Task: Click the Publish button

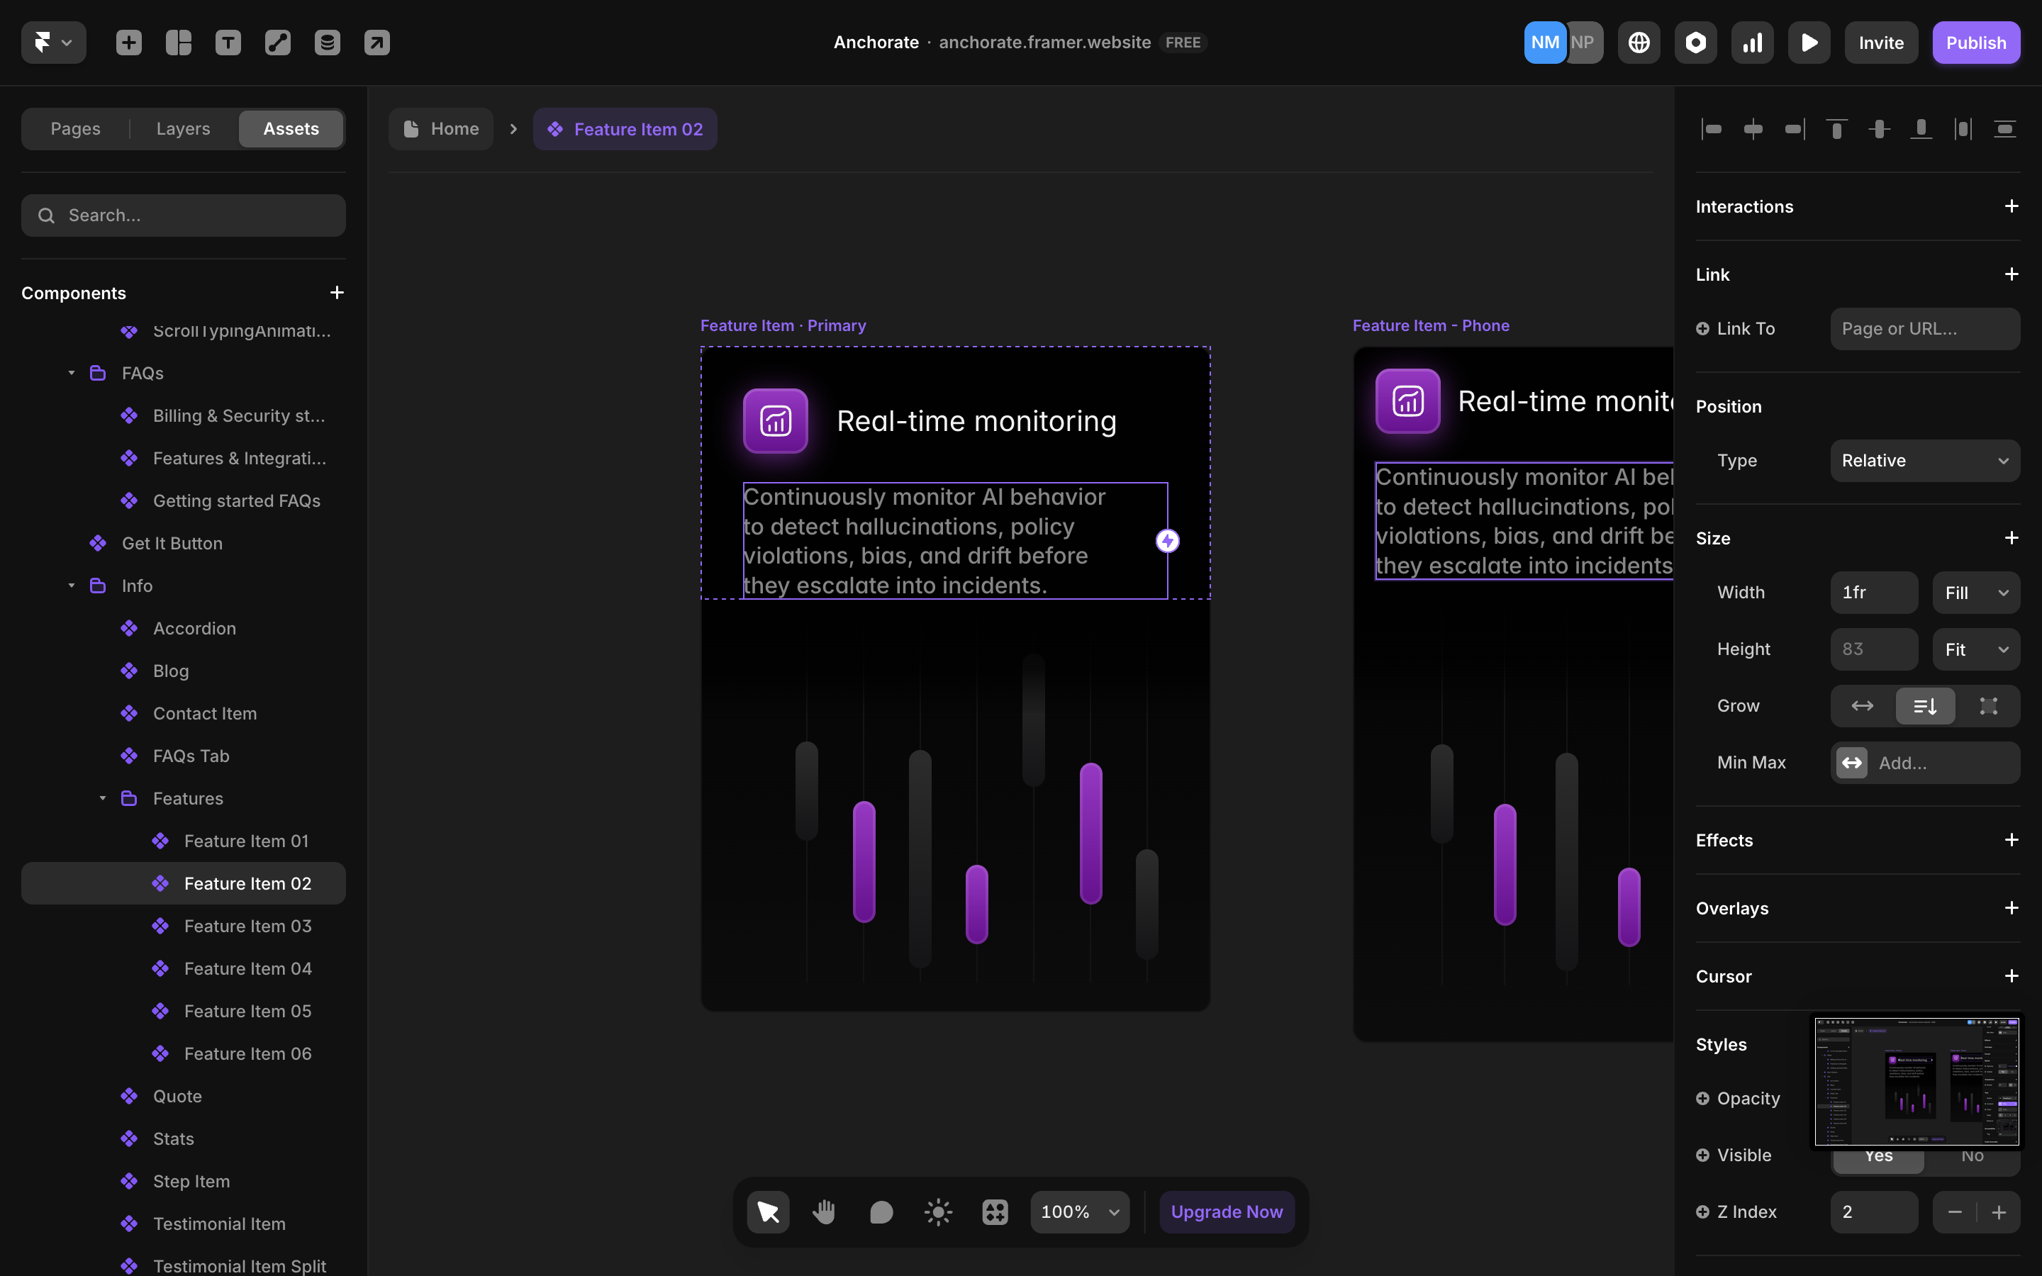Action: click(1975, 43)
